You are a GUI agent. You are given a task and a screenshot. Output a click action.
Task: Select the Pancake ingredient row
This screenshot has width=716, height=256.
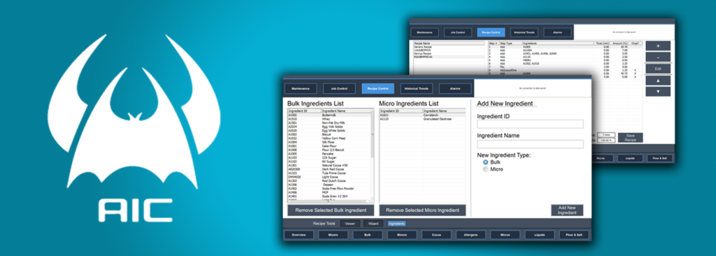329,153
